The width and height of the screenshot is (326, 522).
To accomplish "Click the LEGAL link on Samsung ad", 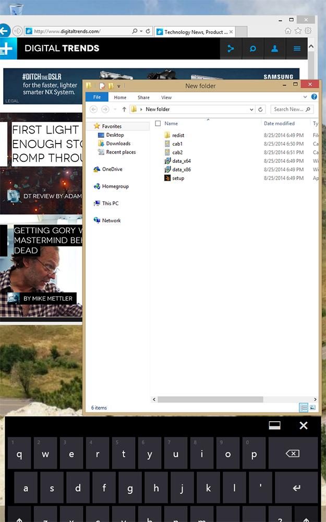I will pyautogui.click(x=12, y=101).
